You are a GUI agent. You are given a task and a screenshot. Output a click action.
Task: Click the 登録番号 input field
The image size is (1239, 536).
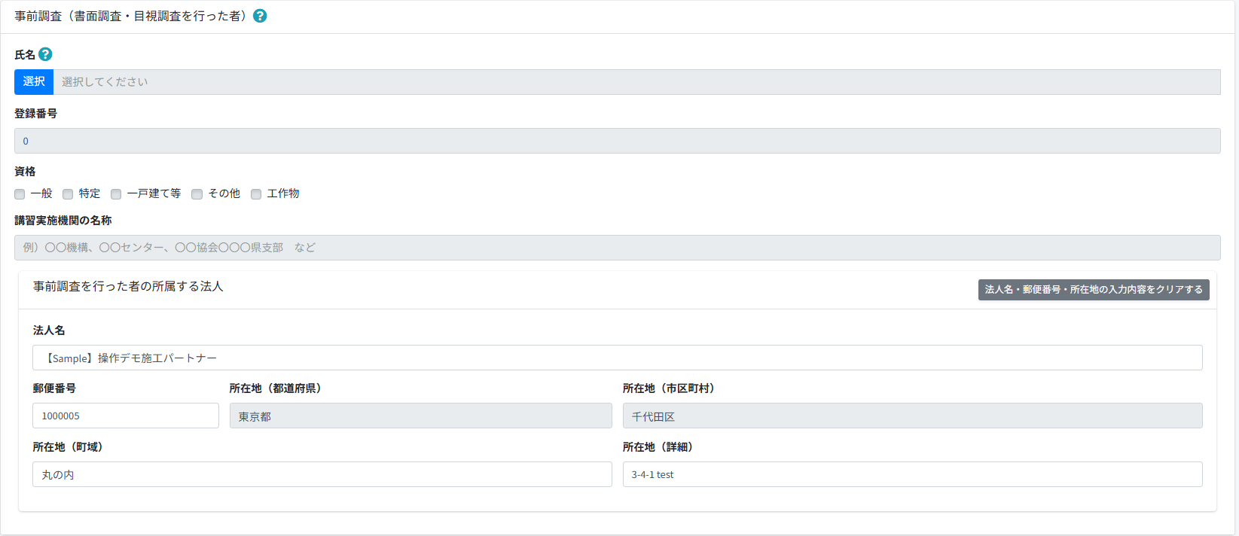click(x=617, y=141)
